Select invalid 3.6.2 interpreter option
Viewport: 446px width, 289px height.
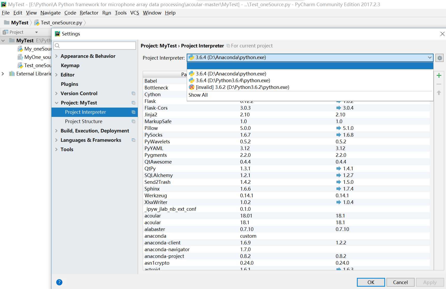(x=310, y=87)
